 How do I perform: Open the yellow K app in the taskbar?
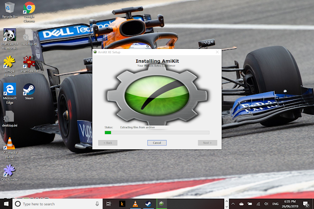coord(122,204)
